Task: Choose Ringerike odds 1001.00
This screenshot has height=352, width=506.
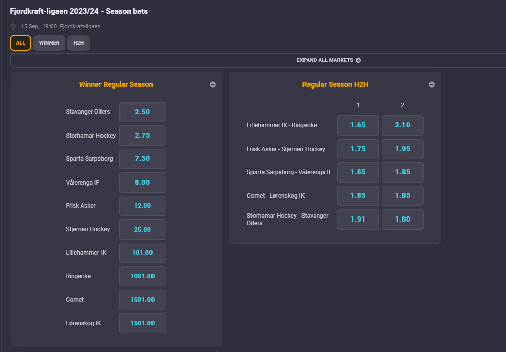Action: pyautogui.click(x=142, y=276)
